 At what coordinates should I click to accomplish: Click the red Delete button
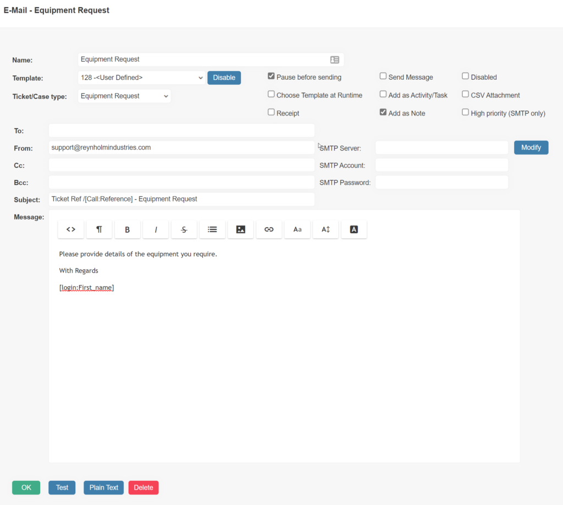[143, 487]
